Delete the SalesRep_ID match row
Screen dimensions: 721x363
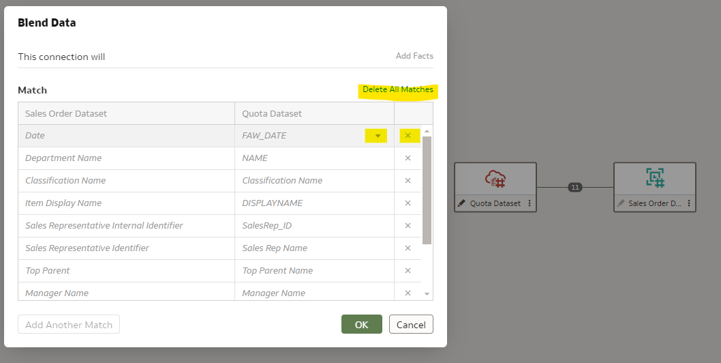tap(408, 226)
